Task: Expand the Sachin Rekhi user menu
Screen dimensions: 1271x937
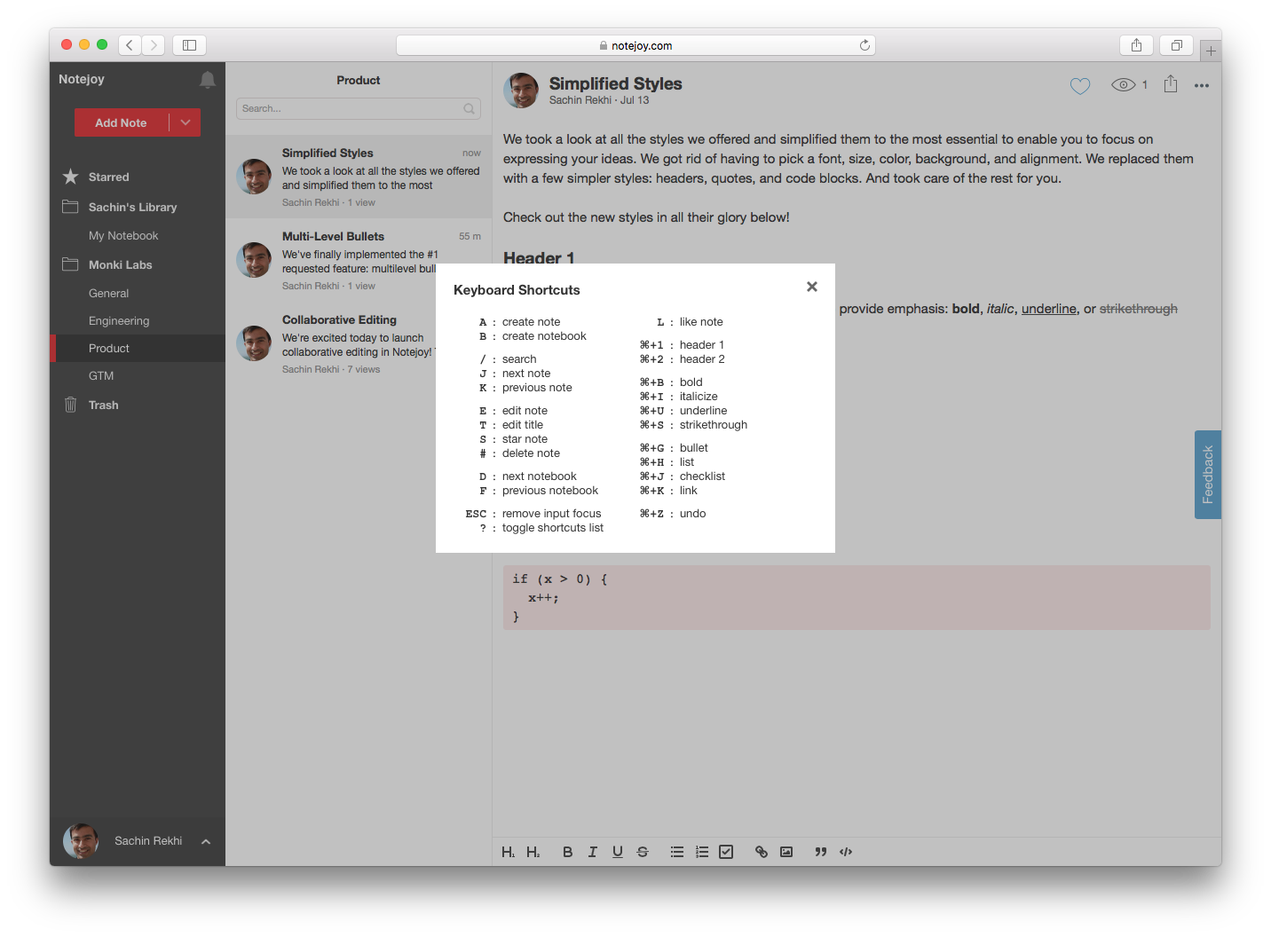Action: (x=205, y=841)
